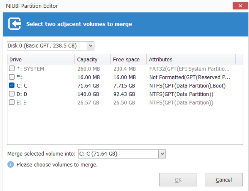The height and width of the screenshot is (191, 249).
Task: Click the Not Formatted reserved partition attribute
Action: click(189, 77)
